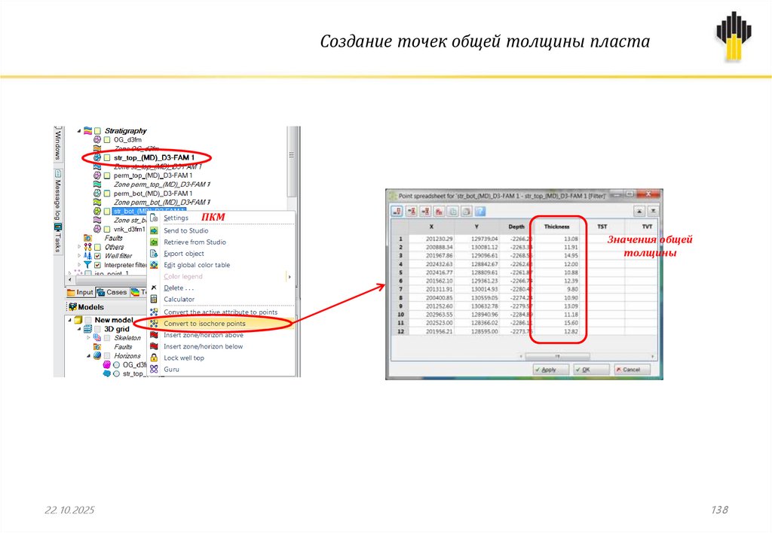Choose Convert the active attribute to points
Image resolution: width=772 pixels, height=533 pixels.
221,312
